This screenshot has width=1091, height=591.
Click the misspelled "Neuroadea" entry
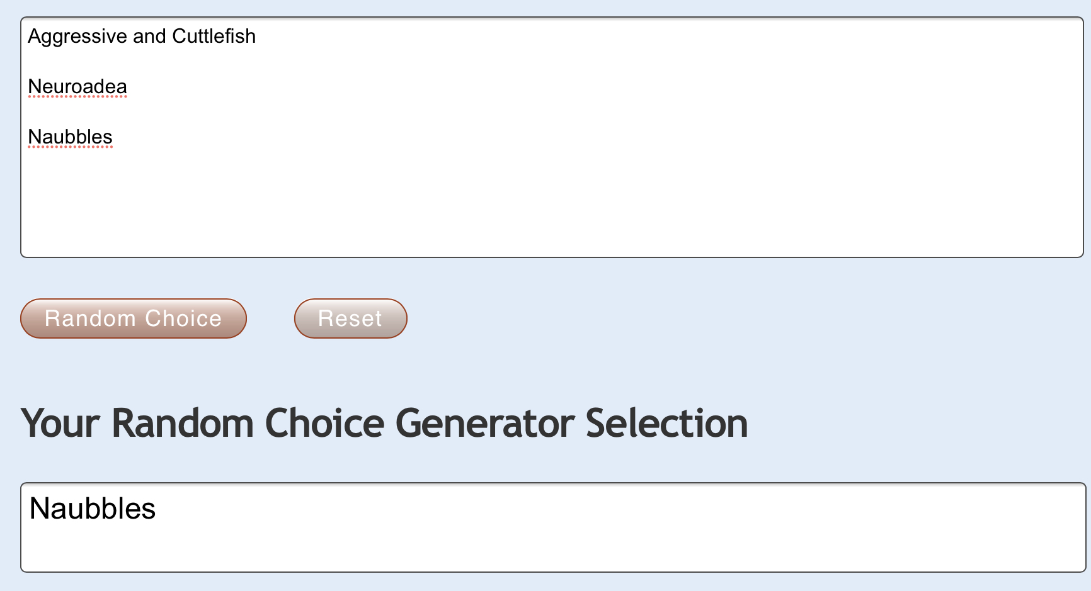click(x=77, y=87)
